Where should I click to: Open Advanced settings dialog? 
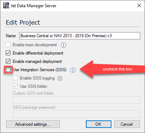coord(33,124)
